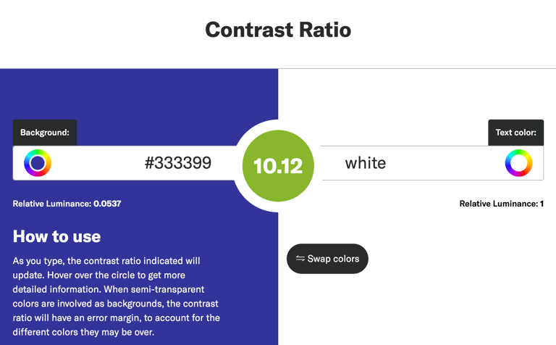Open the background color wheel picker
The height and width of the screenshot is (345, 556).
[38, 163]
